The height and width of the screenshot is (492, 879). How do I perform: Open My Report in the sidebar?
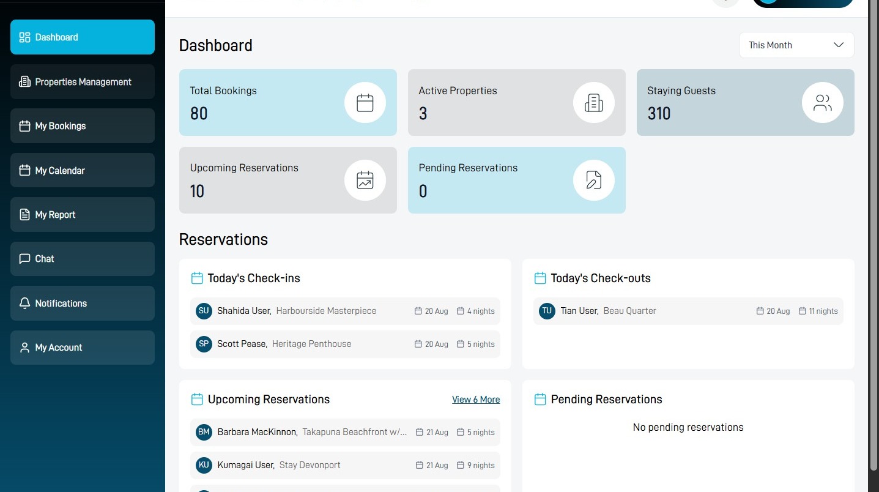point(83,214)
